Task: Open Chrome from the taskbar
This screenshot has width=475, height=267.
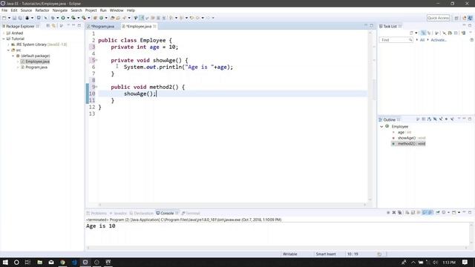Action: pyautogui.click(x=62, y=262)
